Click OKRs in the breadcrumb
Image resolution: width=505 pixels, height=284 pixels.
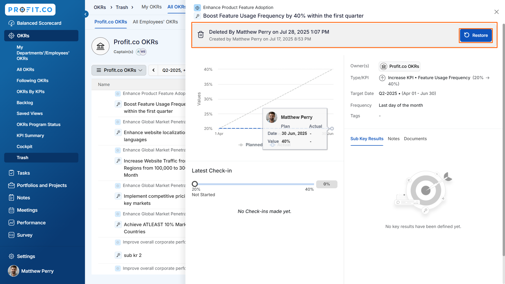[x=100, y=7]
